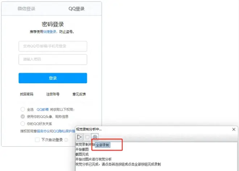Click the info icon beside 下次自动登录

pyautogui.click(x=66, y=140)
